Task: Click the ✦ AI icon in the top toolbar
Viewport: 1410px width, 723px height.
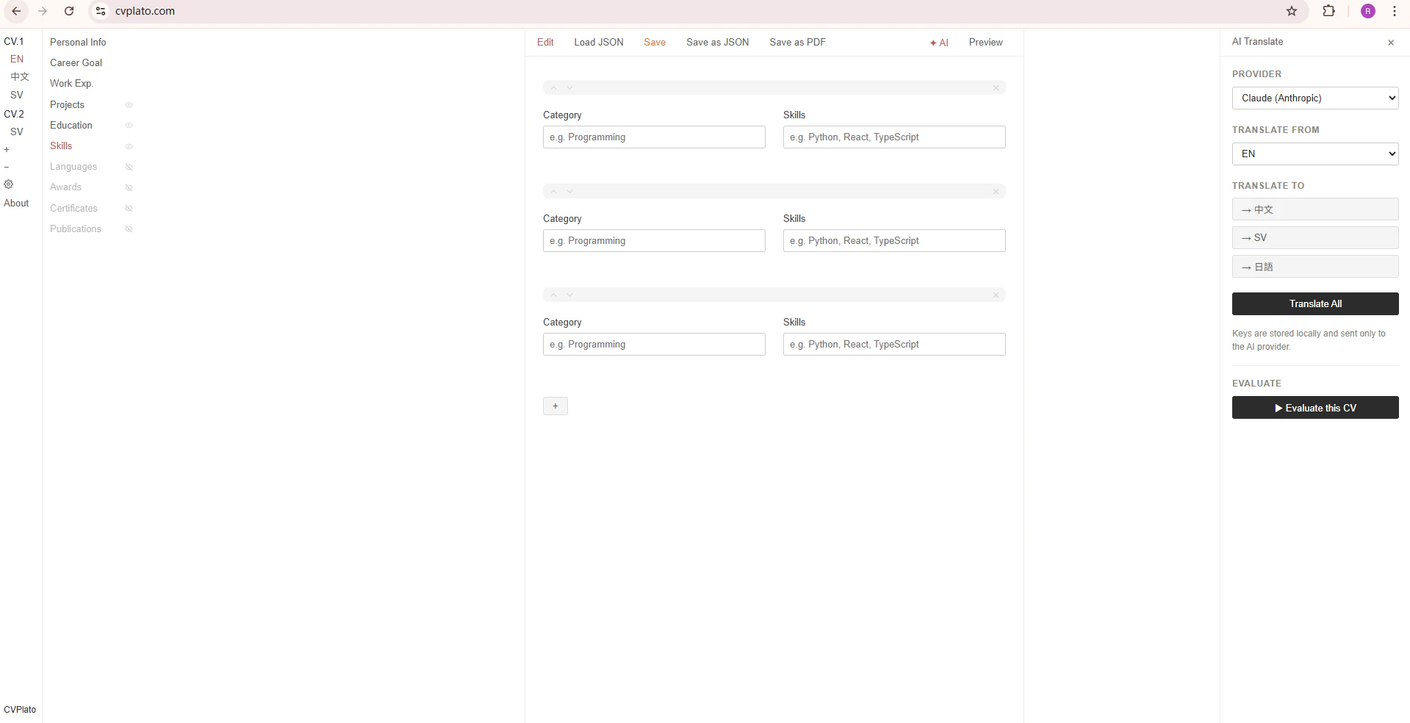Action: point(939,42)
